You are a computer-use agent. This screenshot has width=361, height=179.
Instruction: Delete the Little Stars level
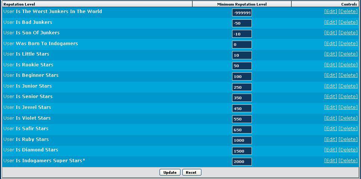pyautogui.click(x=348, y=54)
